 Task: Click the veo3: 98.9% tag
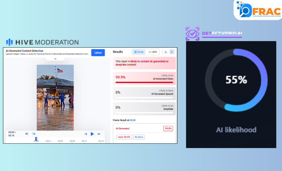(124, 137)
